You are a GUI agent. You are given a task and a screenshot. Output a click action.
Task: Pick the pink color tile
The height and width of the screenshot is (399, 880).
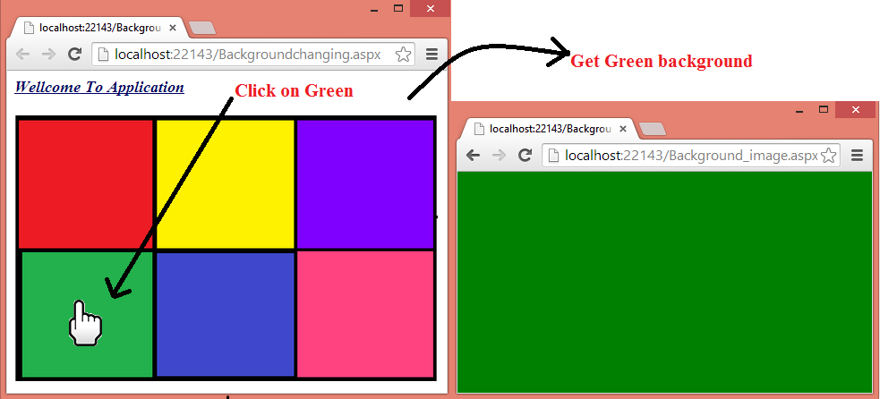coord(365,314)
